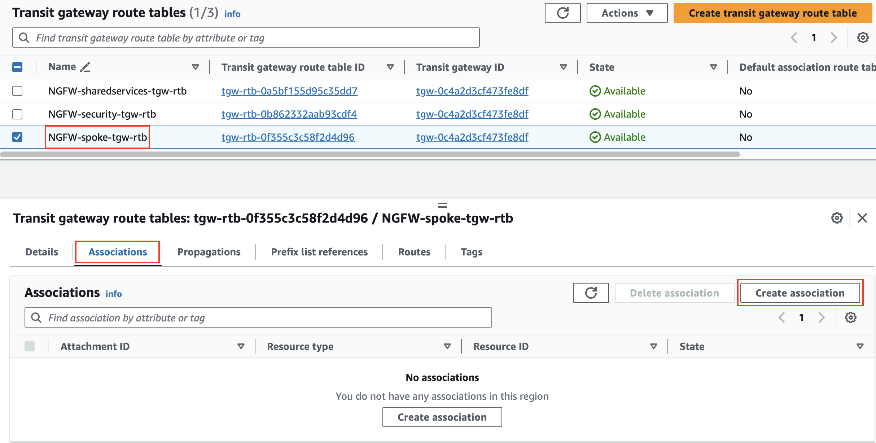Switch to the Propagations tab
This screenshot has height=443, width=876.
click(209, 252)
